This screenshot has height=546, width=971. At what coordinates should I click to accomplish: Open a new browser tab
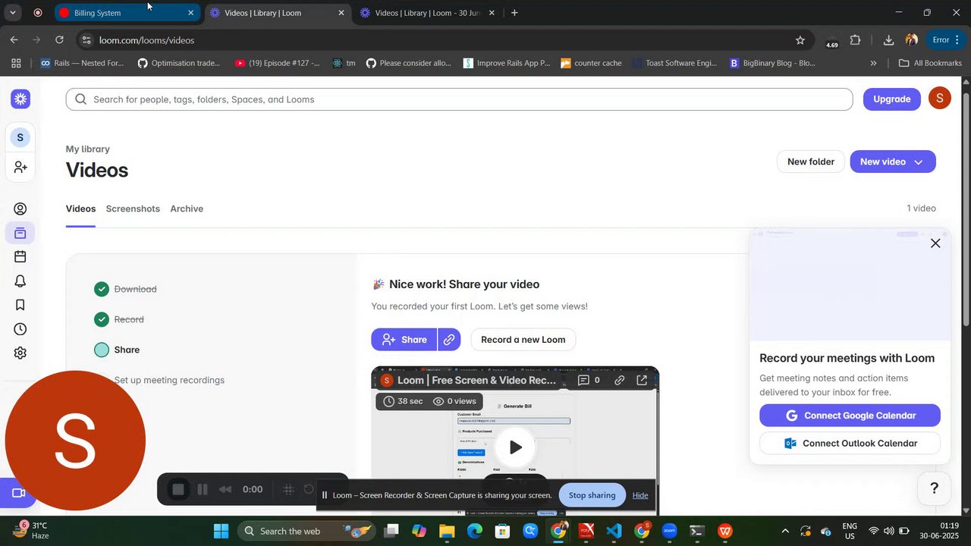514,13
